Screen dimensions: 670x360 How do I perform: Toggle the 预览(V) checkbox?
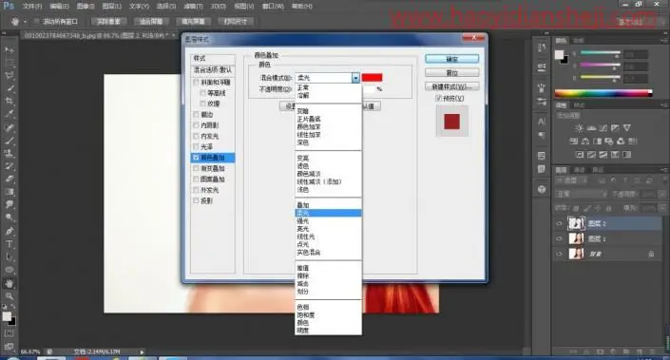[x=438, y=98]
